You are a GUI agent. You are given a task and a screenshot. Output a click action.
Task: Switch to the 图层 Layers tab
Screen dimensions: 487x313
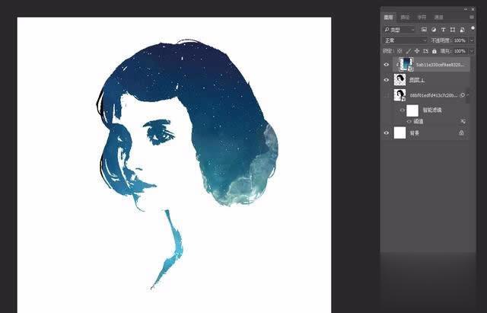pos(388,18)
